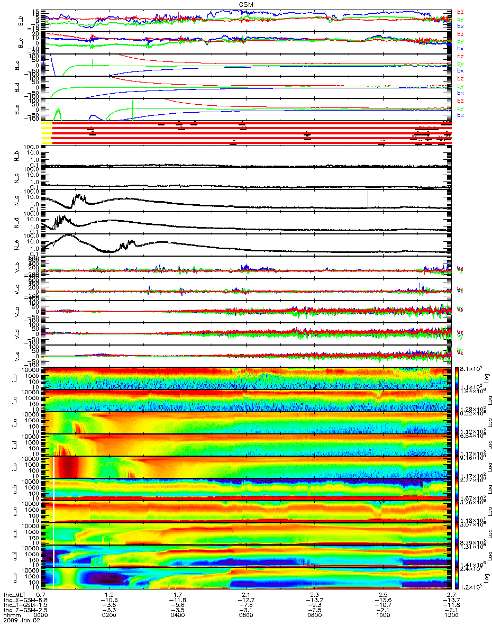The width and height of the screenshot is (492, 635).
Task: Click the 1000 time tick label
Action: 382,616
